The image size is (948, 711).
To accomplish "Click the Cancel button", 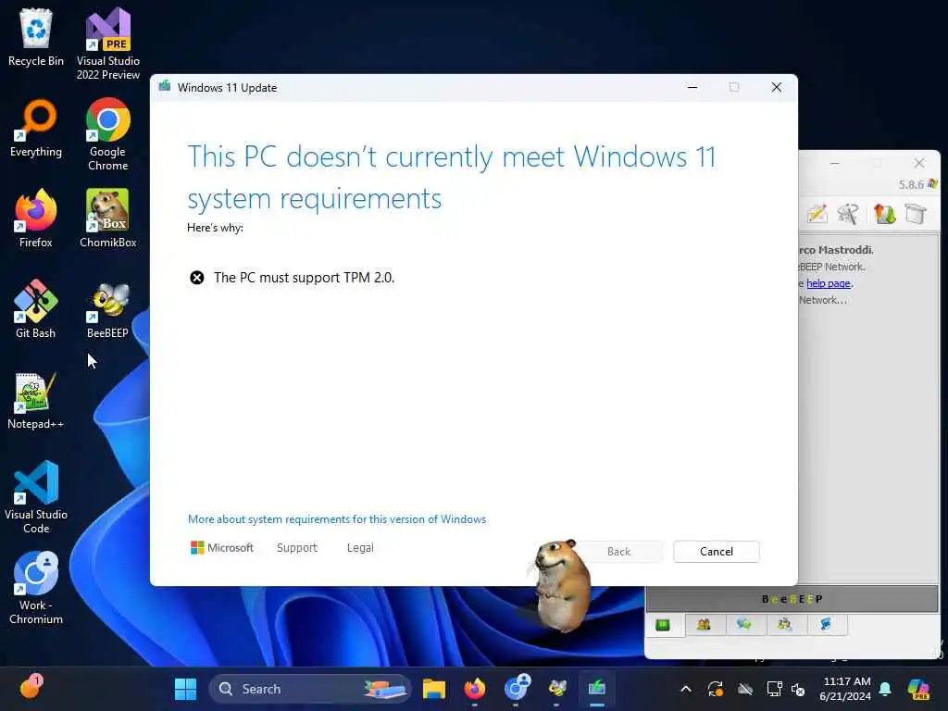I will (x=717, y=552).
